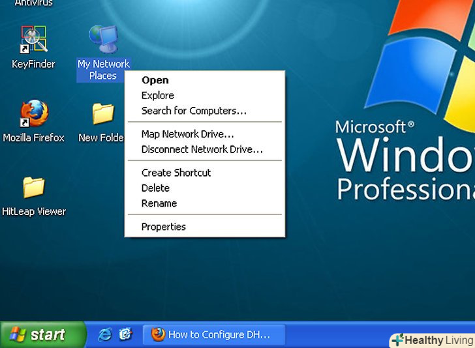
Task: Launch Outlook Express from quick launch
Action: [x=125, y=334]
